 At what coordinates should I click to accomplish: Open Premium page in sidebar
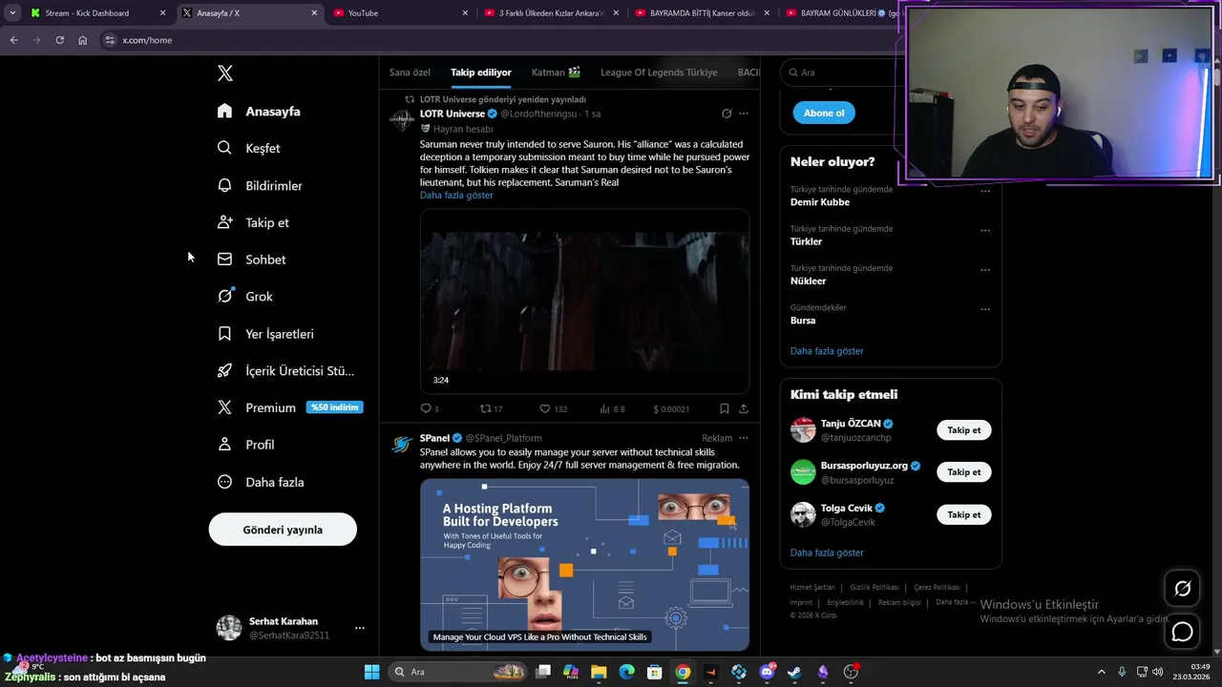pos(289,407)
